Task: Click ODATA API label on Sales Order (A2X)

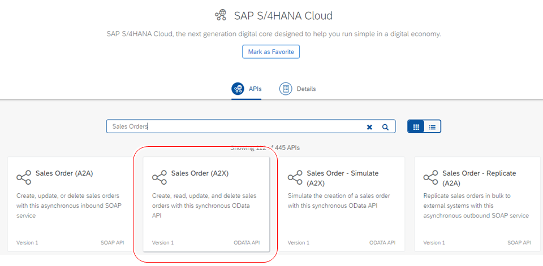Action: coord(247,242)
